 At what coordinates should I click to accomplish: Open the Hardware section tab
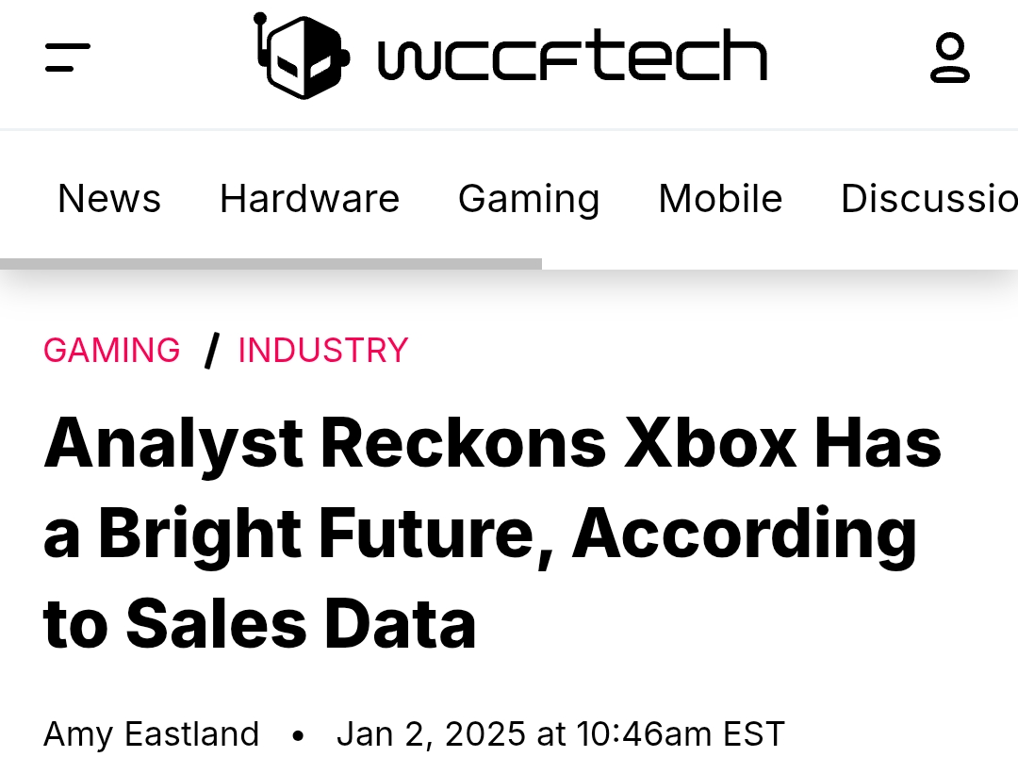click(309, 199)
